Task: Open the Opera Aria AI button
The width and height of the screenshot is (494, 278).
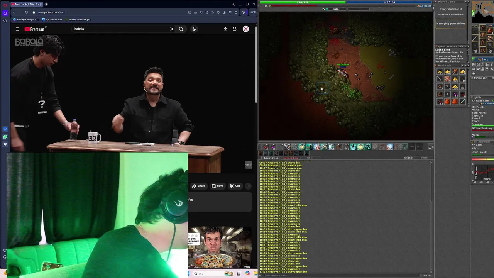Action: click(x=253, y=12)
